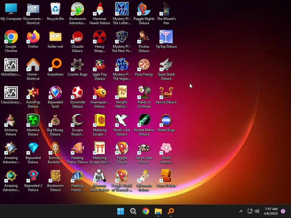This screenshot has height=218, width=291.
Task: Select The Wizard's Pen icon
Action: click(x=166, y=9)
